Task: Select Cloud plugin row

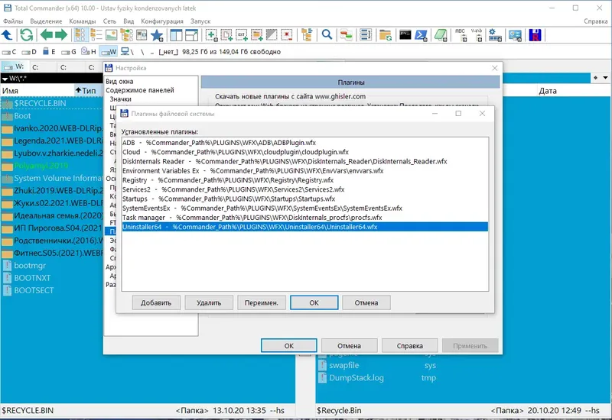Action: 304,152
